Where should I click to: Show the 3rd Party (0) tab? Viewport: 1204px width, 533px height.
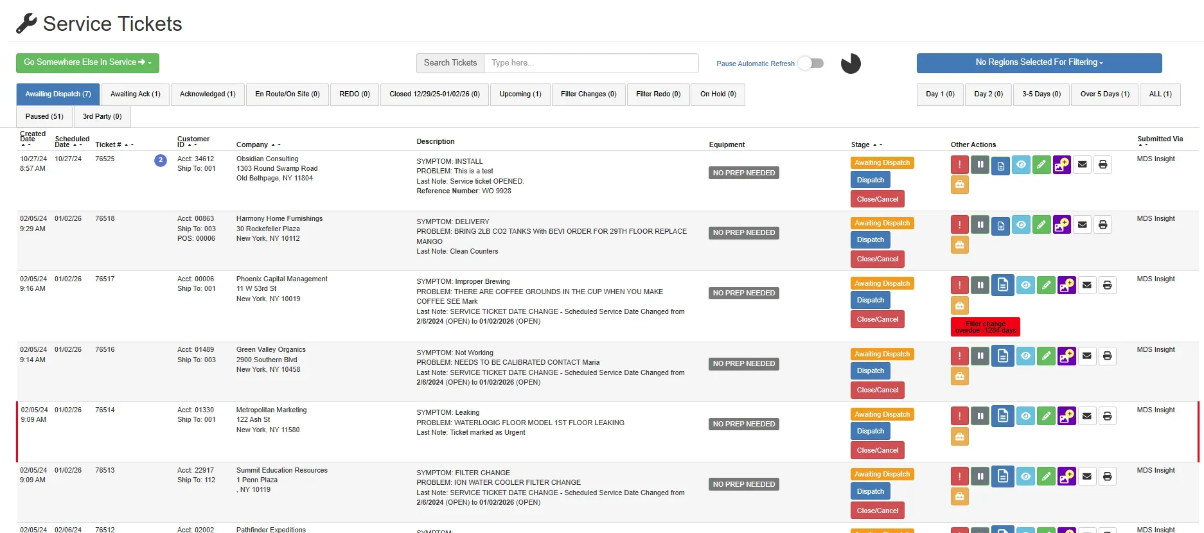[x=102, y=117]
